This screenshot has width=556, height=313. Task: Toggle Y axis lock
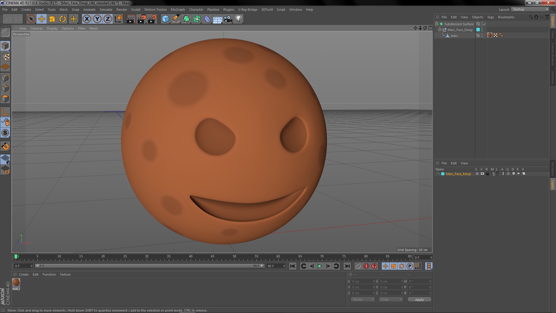(97, 19)
